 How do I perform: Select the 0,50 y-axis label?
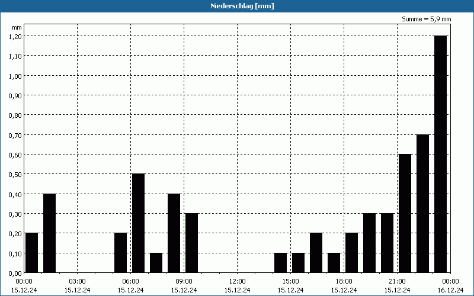click(15, 174)
